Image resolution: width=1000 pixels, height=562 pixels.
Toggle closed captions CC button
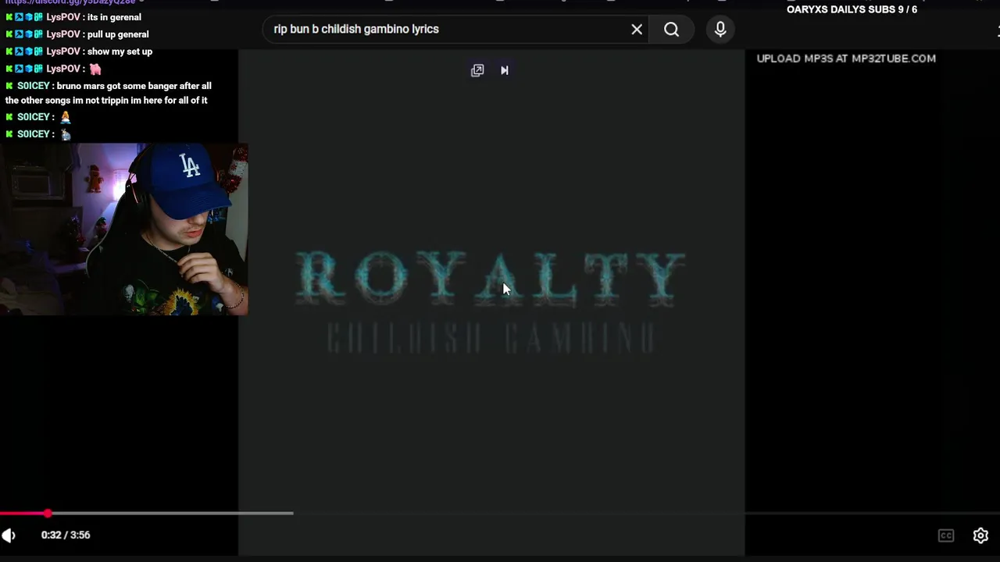tap(946, 535)
